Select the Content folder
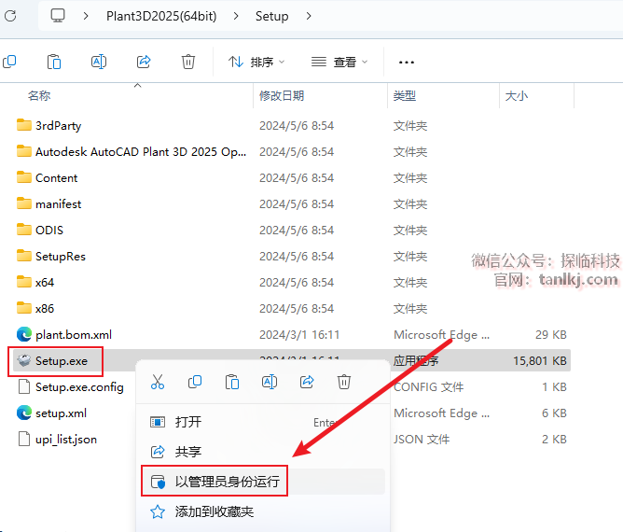Image resolution: width=623 pixels, height=532 pixels. 56,178
